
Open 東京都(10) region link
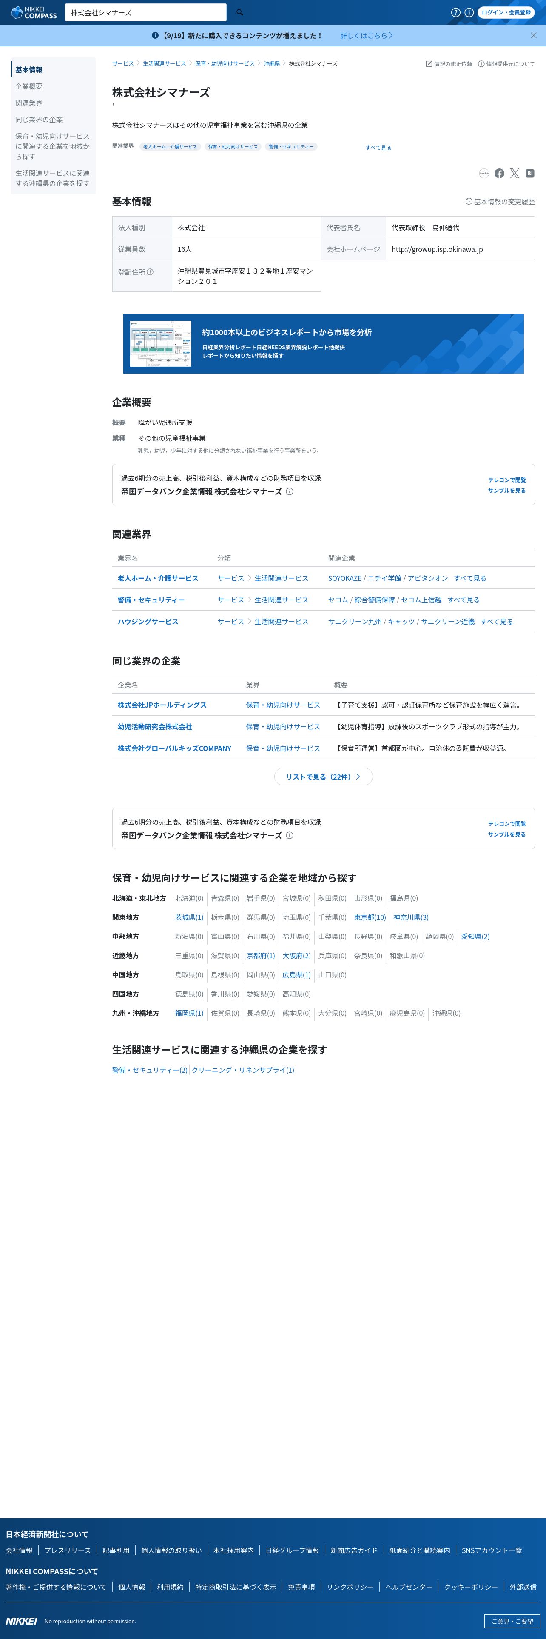click(370, 917)
